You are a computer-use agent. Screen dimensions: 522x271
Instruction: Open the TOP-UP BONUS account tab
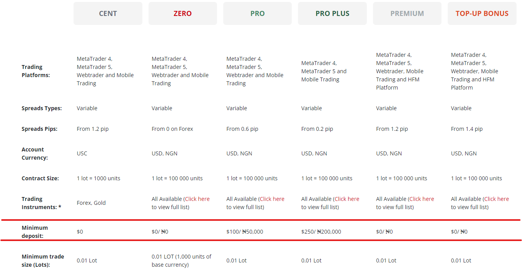coord(482,14)
